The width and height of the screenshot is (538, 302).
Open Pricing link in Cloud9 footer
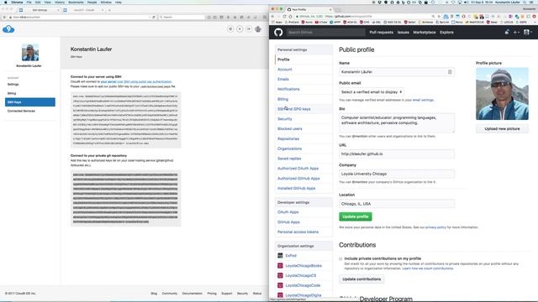pyautogui.click(x=212, y=294)
